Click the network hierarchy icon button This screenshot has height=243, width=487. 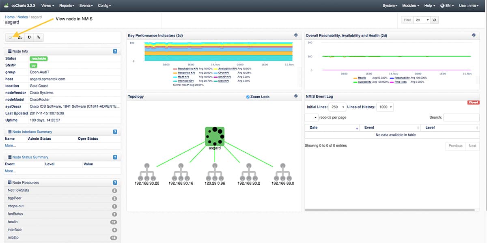tap(20, 37)
